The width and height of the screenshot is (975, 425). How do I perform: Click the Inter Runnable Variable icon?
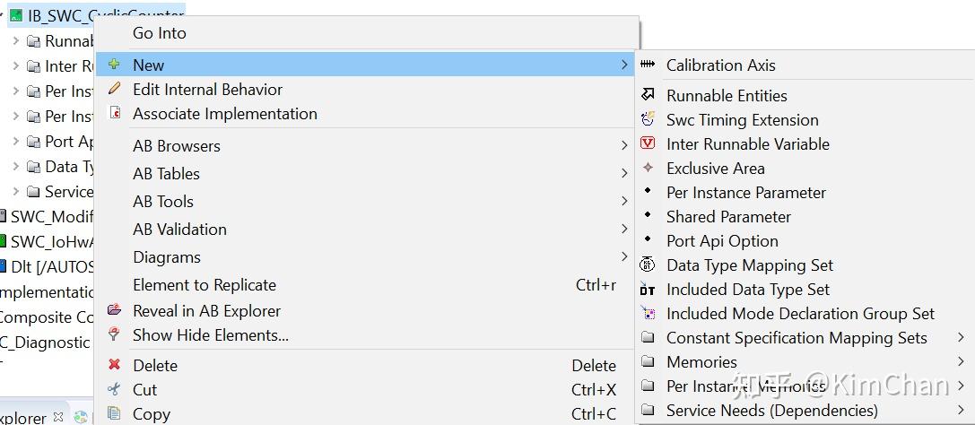pos(648,143)
